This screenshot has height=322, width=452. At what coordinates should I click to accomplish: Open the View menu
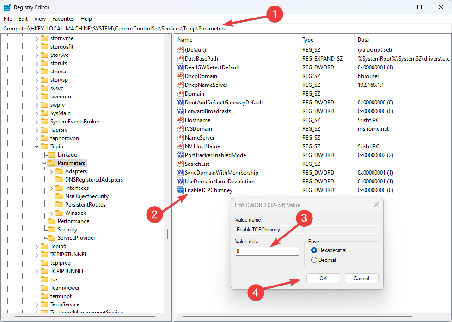point(40,19)
